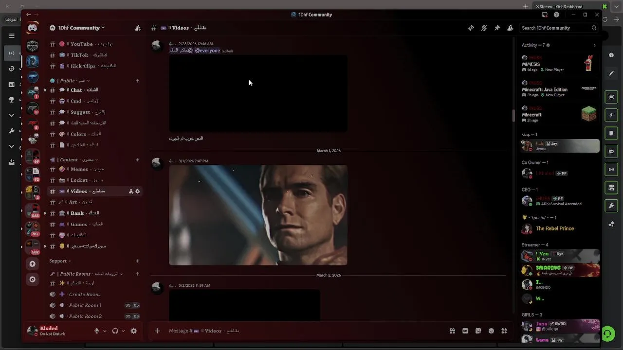
Task: Open Discover servers compass icon
Action: point(33,280)
